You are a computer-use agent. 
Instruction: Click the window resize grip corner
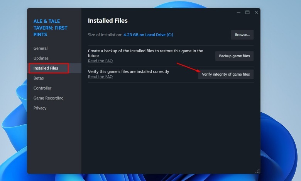258,171
